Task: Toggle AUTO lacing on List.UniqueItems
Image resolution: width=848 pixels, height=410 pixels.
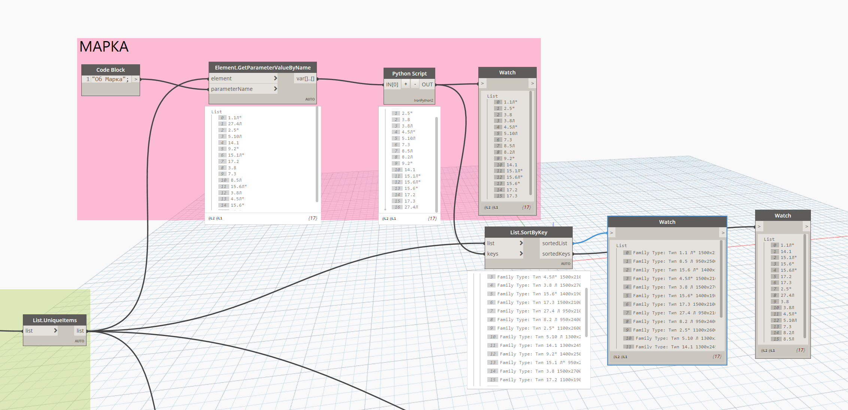Action: 79,341
